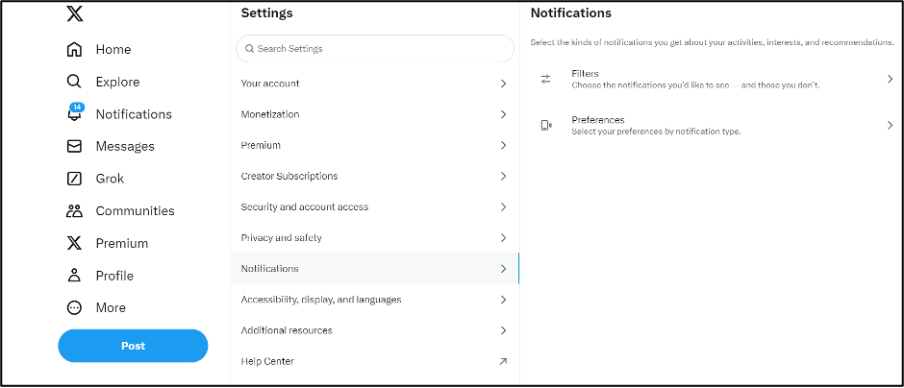Click the Filters sliders icon
Screen dimensions: 904x388
pyautogui.click(x=546, y=79)
